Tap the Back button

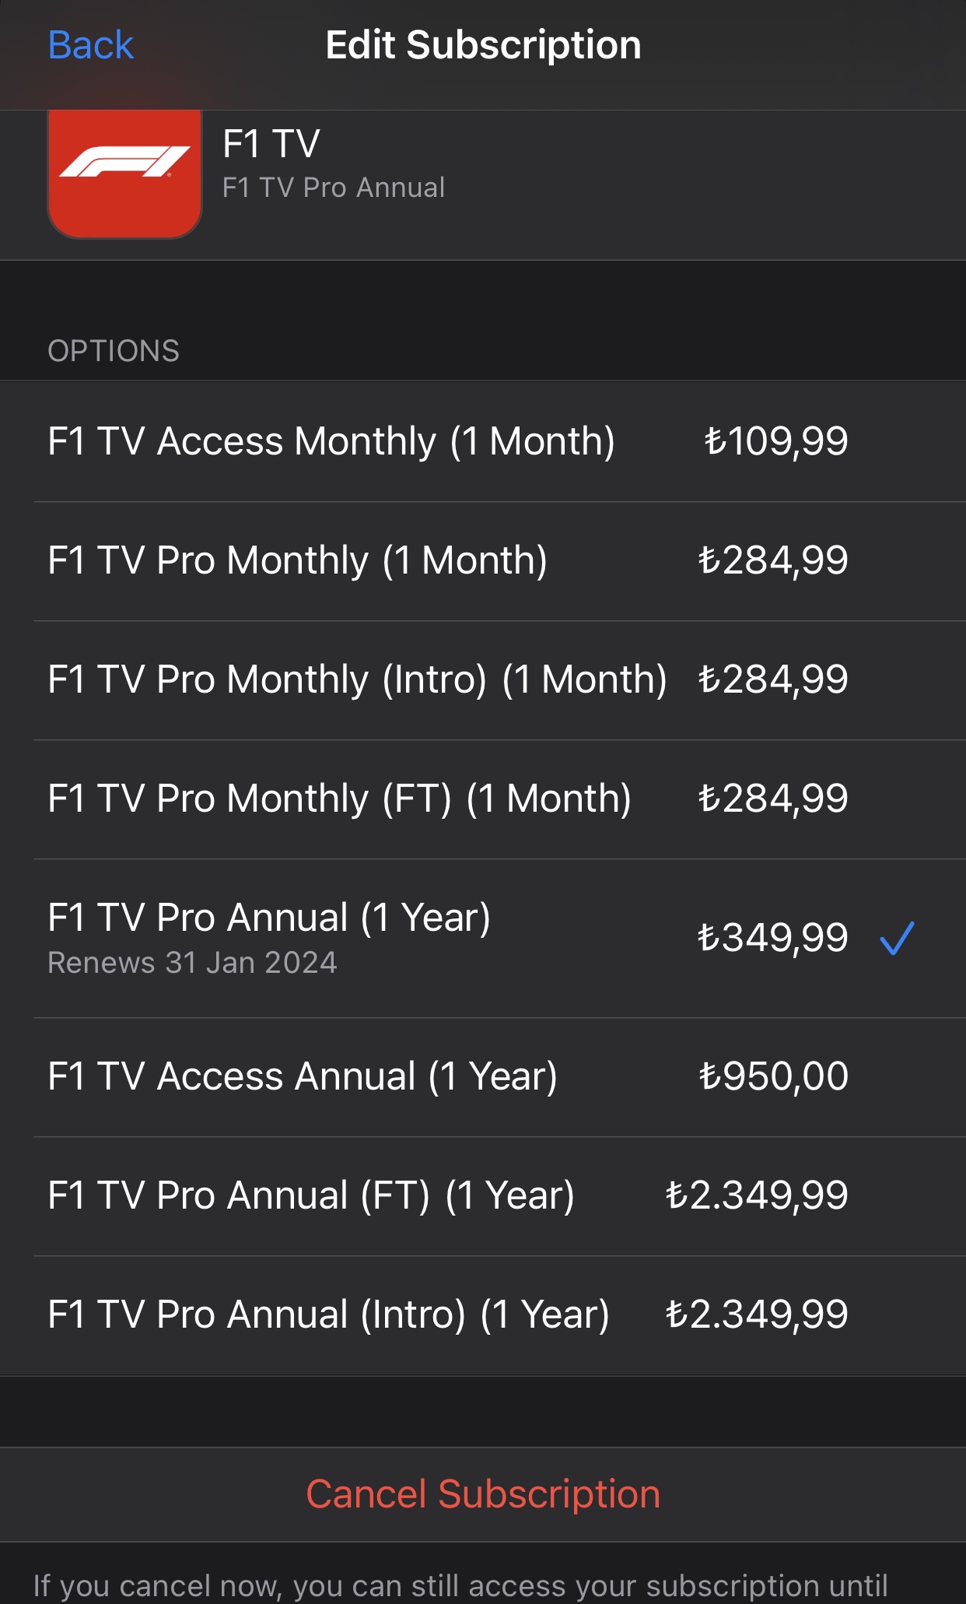point(91,45)
